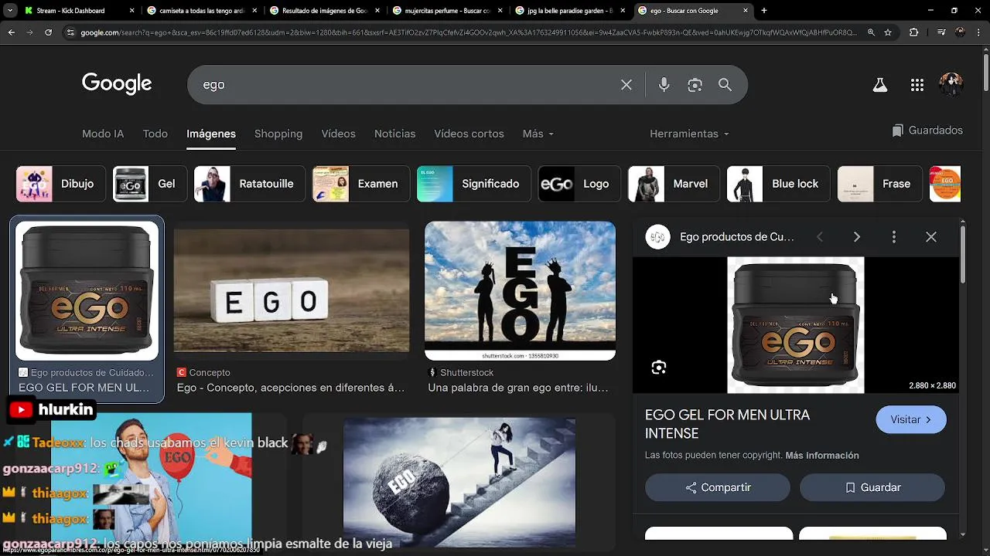
Task: Bookmark this page with star icon
Action: (888, 32)
